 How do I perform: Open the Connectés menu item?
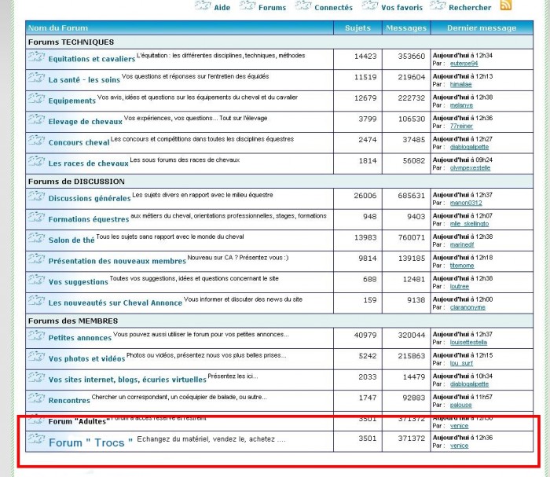click(x=333, y=7)
